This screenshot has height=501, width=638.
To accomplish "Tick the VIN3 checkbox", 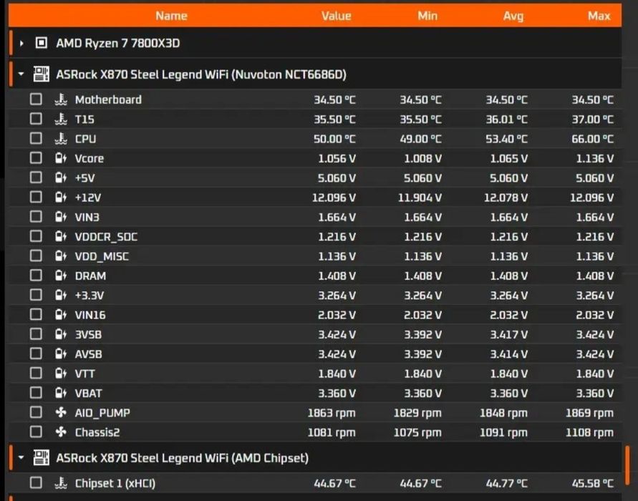I will (x=36, y=216).
